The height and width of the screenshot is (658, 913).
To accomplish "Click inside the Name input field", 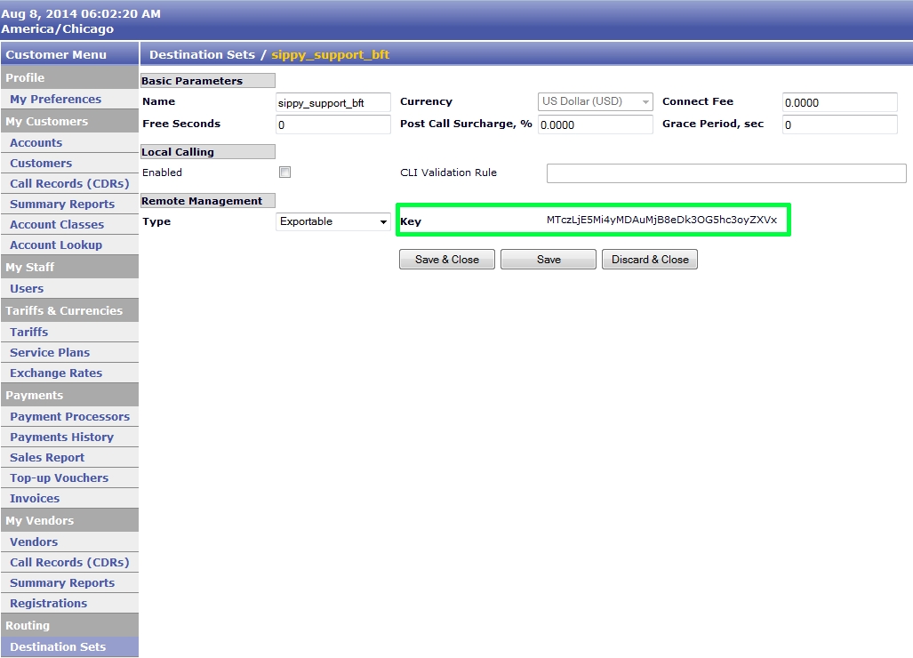I will 332,101.
